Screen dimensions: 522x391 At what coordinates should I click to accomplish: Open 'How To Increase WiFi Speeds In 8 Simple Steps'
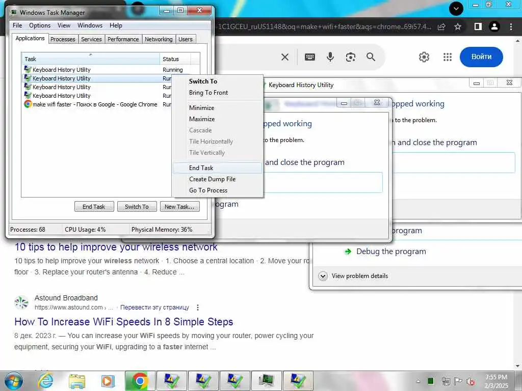(124, 322)
